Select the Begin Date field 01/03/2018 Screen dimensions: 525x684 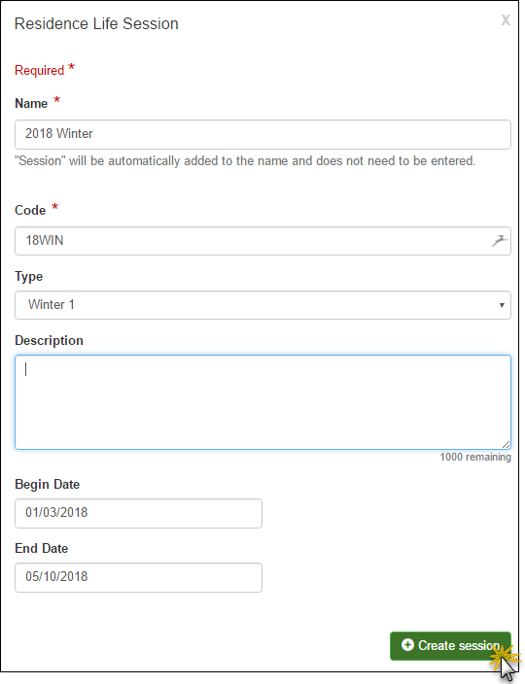click(138, 513)
